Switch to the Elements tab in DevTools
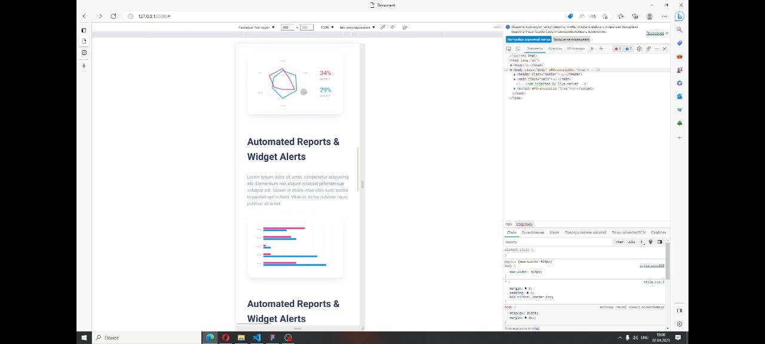Image resolution: width=765 pixels, height=344 pixels. pos(534,48)
